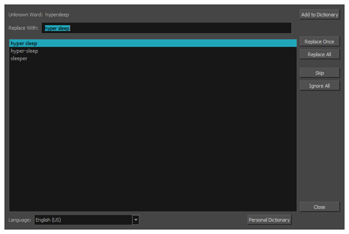Image resolution: width=349 pixels, height=234 pixels.
Task: Expand the Language dropdown arrow
Action: 136,220
